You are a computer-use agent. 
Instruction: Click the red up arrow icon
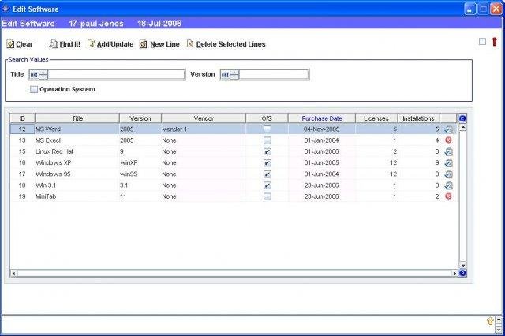(x=495, y=42)
